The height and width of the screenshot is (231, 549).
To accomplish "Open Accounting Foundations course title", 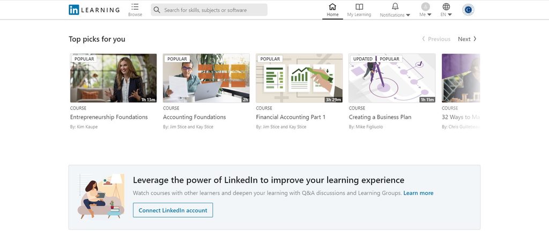I will pyautogui.click(x=194, y=117).
